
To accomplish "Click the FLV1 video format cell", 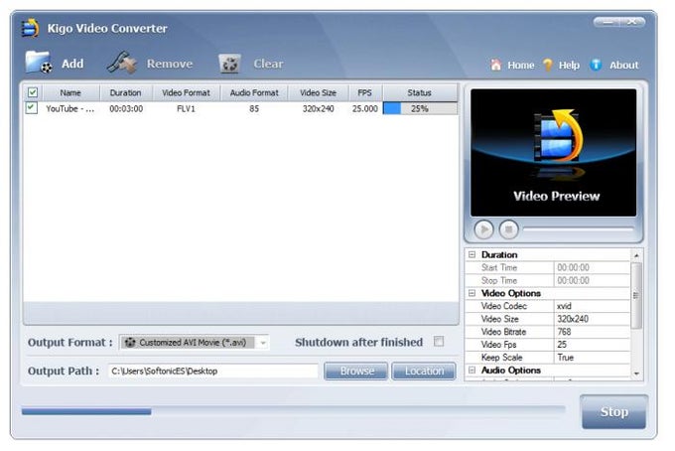I will (186, 108).
